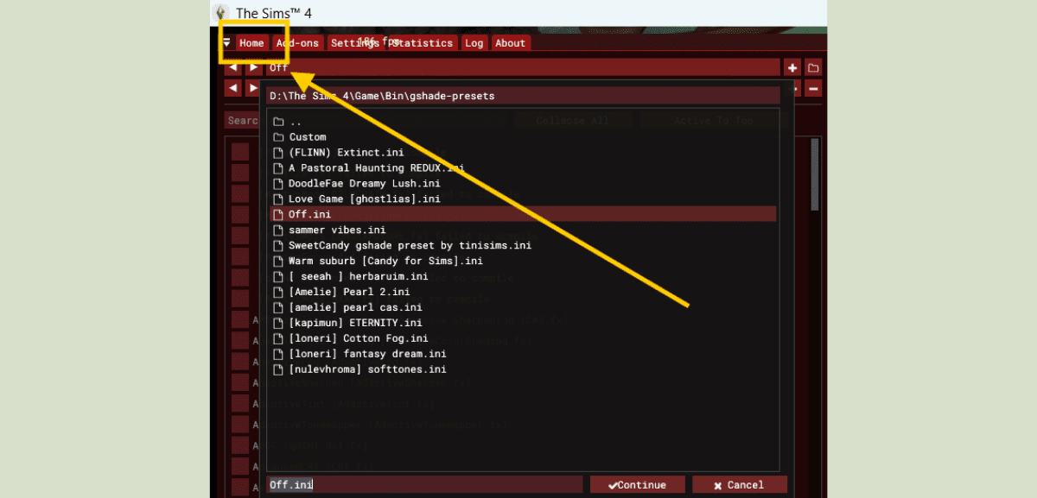Click the effects list vertical scrollbar
Image resolution: width=1037 pixels, height=498 pixels.
coord(815,174)
